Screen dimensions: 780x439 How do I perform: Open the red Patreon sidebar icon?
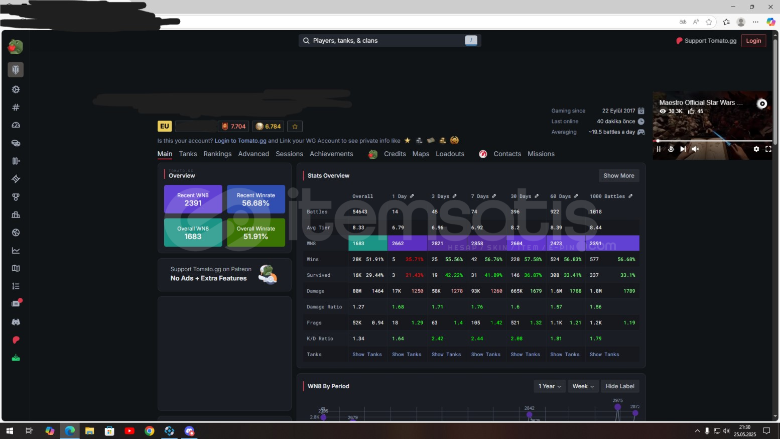point(16,340)
